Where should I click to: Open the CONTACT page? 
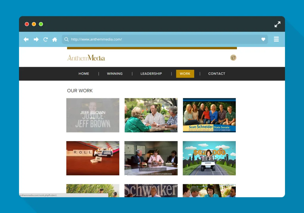point(217,74)
